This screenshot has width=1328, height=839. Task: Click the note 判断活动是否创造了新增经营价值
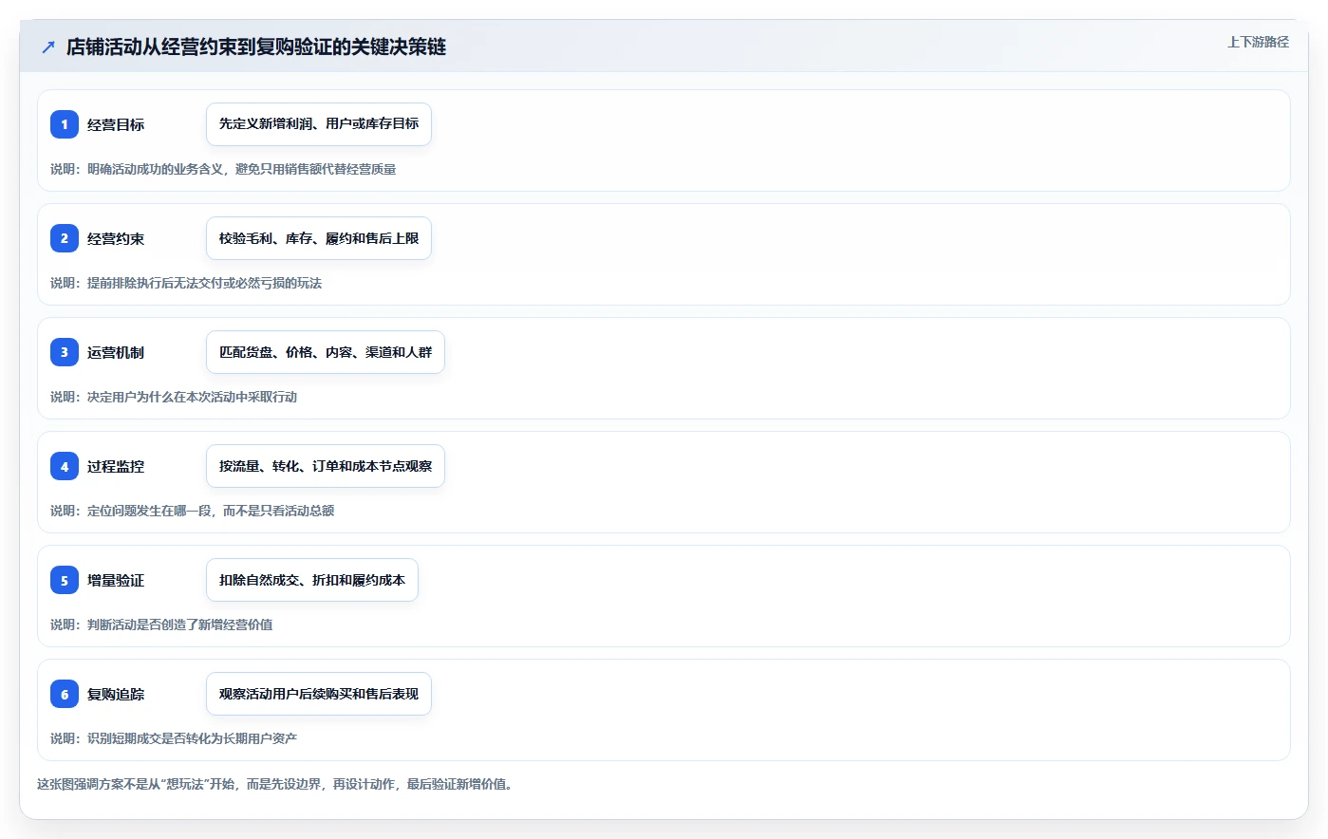coord(179,625)
